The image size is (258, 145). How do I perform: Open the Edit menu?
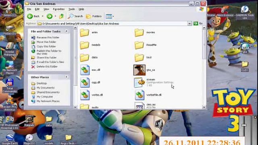(x=37, y=9)
